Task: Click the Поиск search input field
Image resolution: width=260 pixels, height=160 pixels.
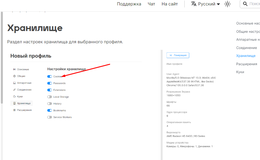Action: (x=250, y=4)
